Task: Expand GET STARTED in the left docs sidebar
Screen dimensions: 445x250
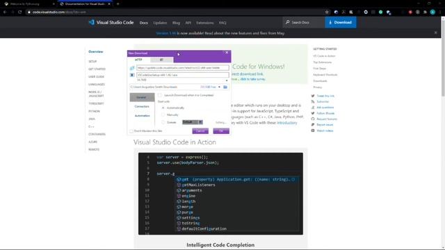Action: [x=97, y=69]
